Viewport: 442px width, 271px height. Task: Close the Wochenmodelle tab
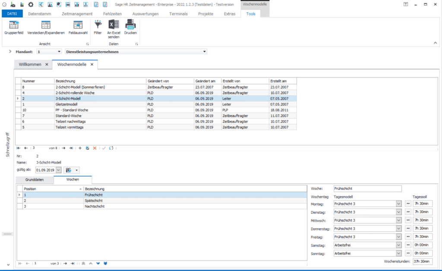[x=92, y=64]
